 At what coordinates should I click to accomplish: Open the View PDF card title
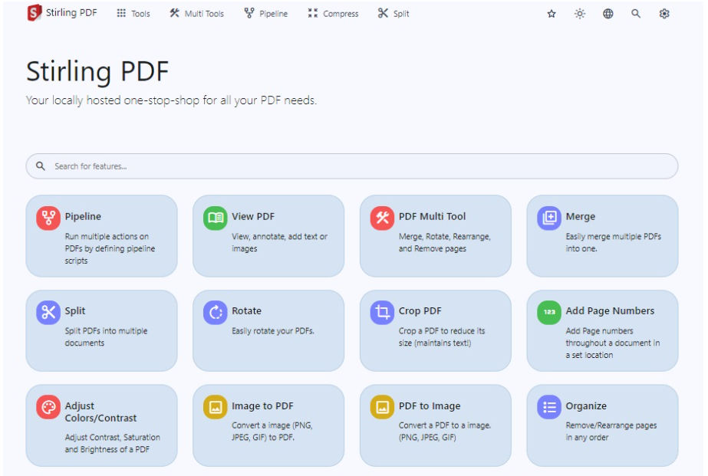tap(253, 217)
